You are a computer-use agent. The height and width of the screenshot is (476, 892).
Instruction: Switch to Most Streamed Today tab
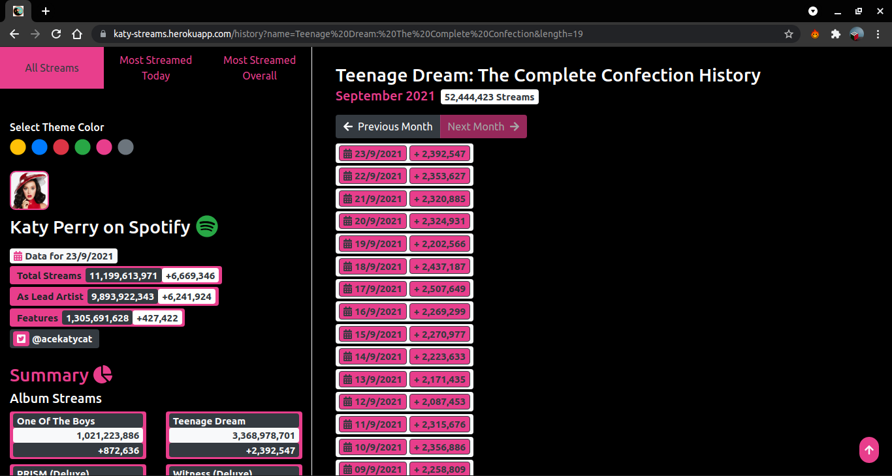click(155, 68)
